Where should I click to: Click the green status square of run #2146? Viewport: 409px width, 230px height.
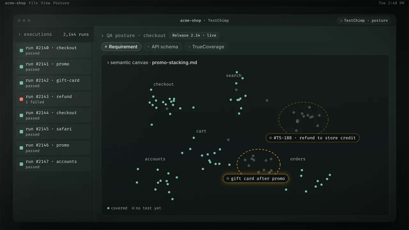[21, 148]
